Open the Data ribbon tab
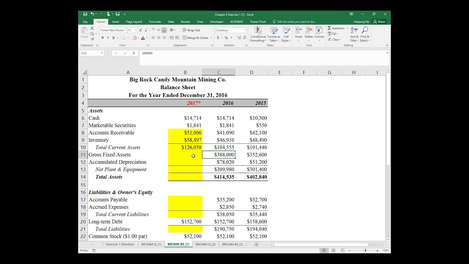Image resolution: width=469 pixels, height=264 pixels. coord(171,22)
